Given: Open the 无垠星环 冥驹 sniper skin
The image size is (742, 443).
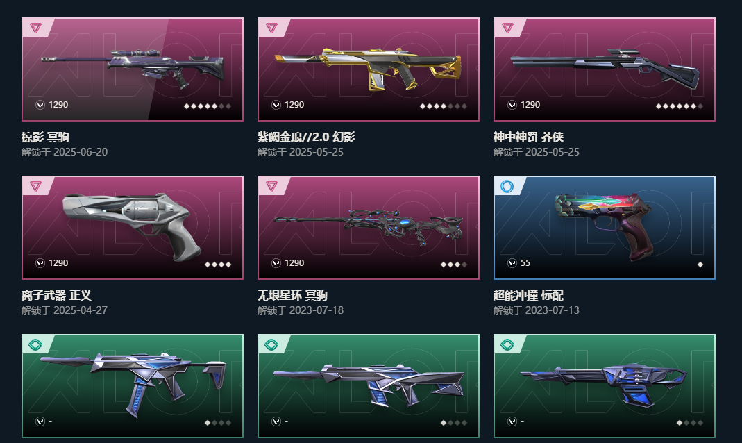Looking at the screenshot, I should tap(368, 228).
